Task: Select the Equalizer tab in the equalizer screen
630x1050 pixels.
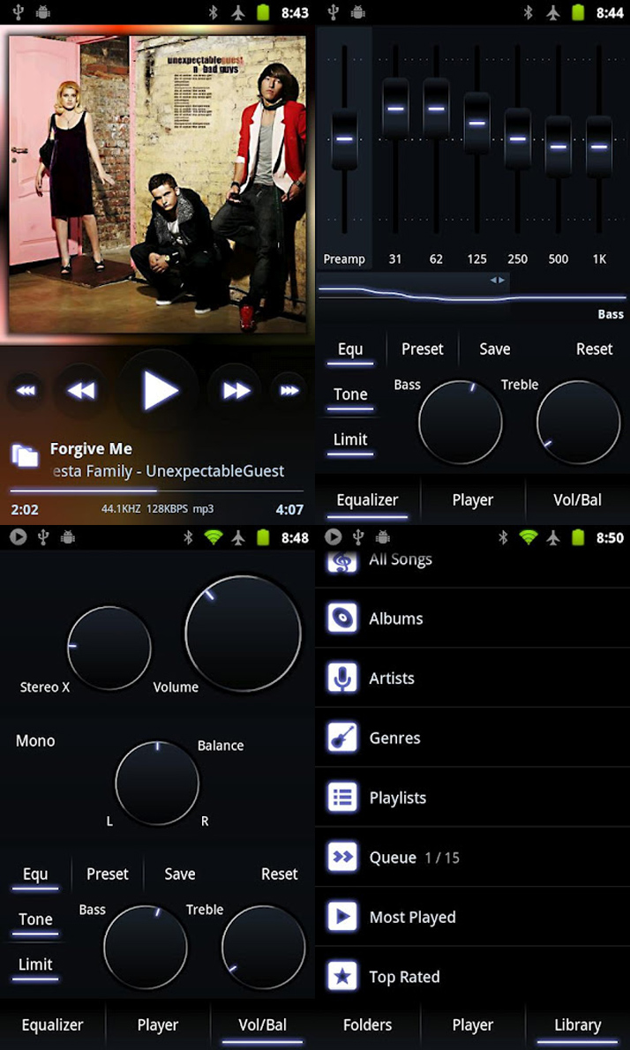Action: pos(368,501)
